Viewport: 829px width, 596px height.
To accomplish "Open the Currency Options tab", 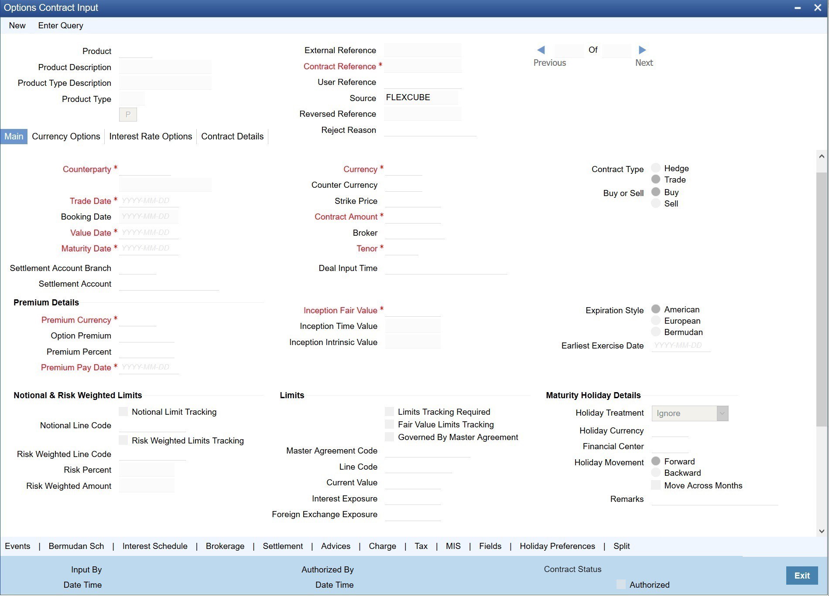I will point(66,136).
